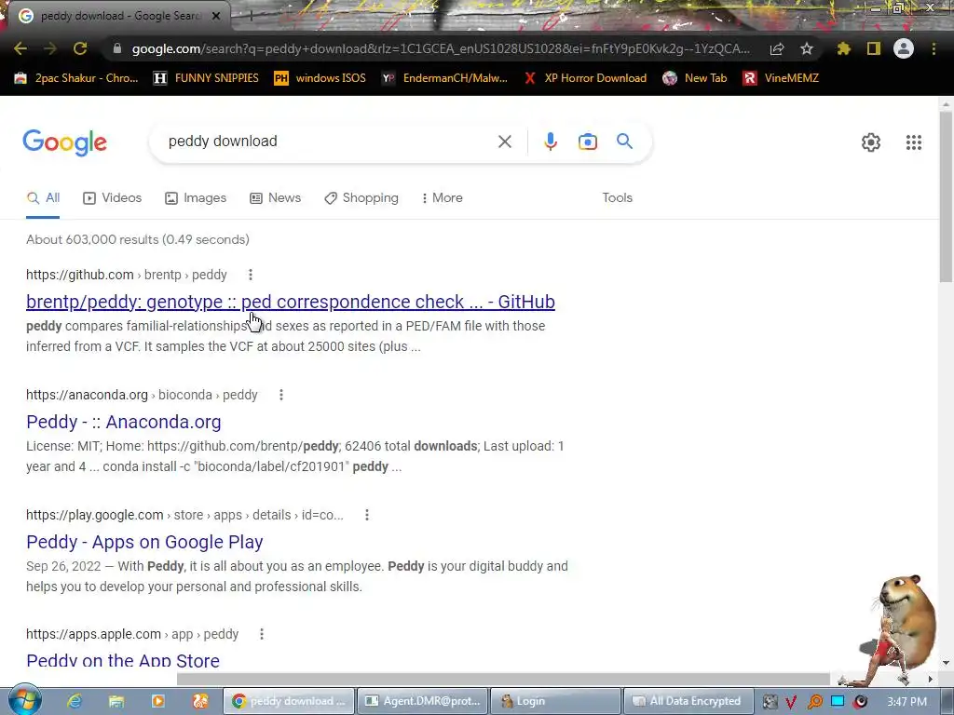Click the horizontal scrollbar thumb

point(503,679)
